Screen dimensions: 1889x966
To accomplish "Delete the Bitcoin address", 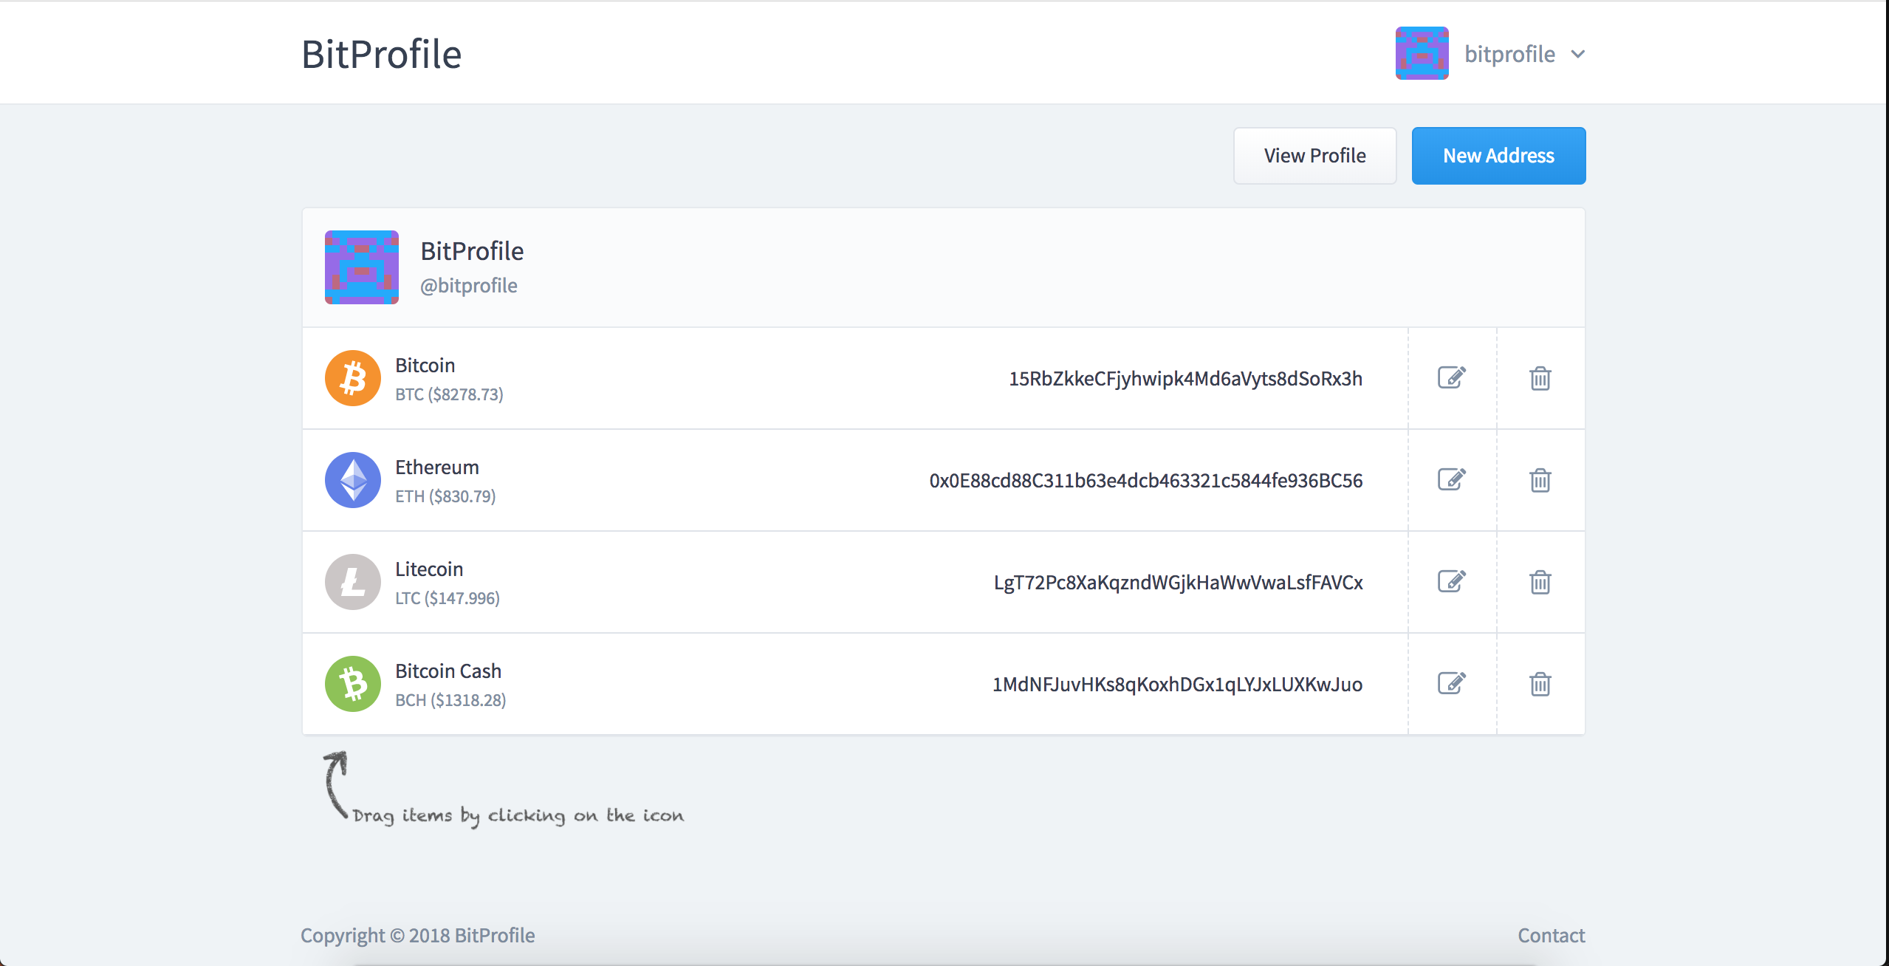I will [x=1540, y=378].
